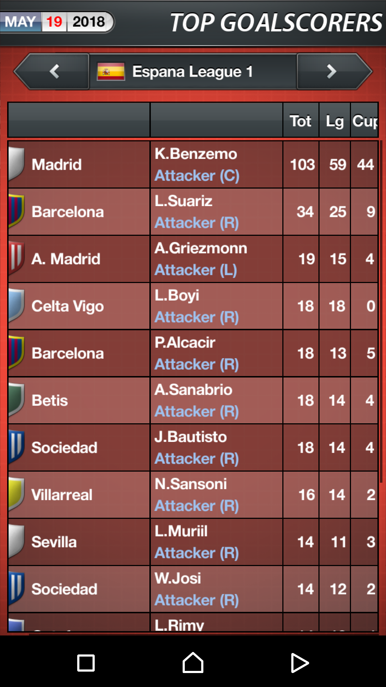
Task: Tap the Betis green shield badge
Action: click(16, 400)
